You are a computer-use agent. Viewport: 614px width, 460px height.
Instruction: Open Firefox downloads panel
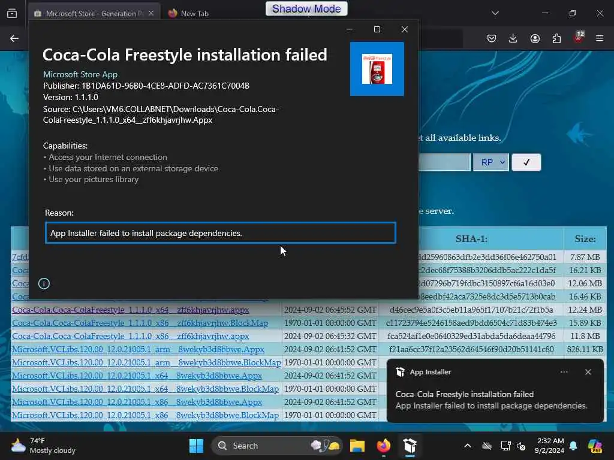tap(513, 38)
